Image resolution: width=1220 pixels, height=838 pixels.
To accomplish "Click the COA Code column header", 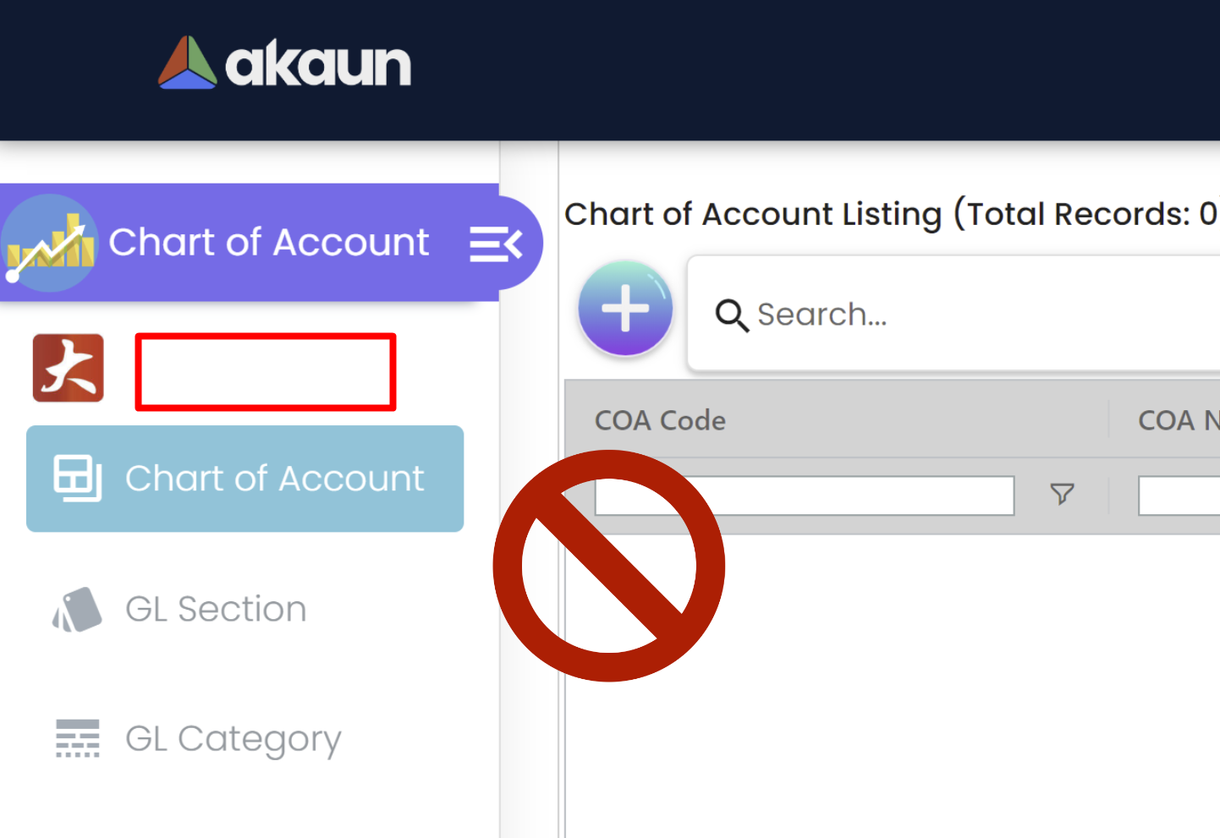I will coord(660,420).
